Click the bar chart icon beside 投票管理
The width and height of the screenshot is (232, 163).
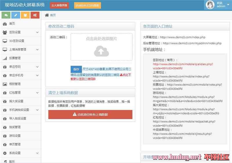(5, 58)
